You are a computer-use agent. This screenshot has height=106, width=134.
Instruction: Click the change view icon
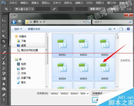click(110, 29)
